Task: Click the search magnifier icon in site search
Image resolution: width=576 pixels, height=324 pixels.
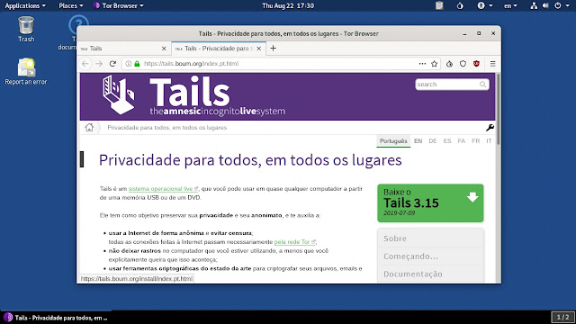Action: (x=482, y=85)
